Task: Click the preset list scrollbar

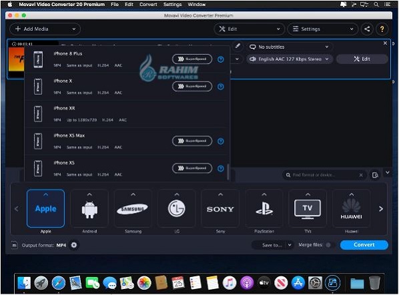Action: (228, 172)
